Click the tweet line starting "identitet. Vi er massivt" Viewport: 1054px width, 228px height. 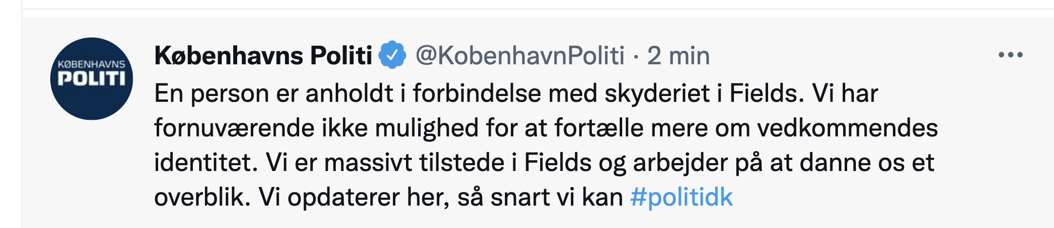click(544, 163)
